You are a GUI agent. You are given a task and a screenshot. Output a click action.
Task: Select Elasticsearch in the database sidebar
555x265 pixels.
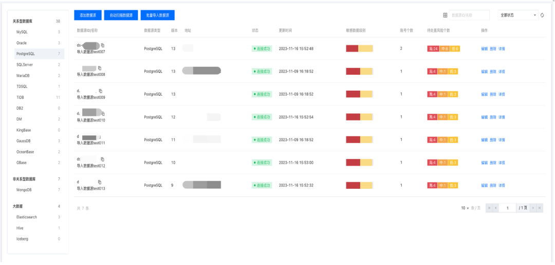(x=39, y=217)
